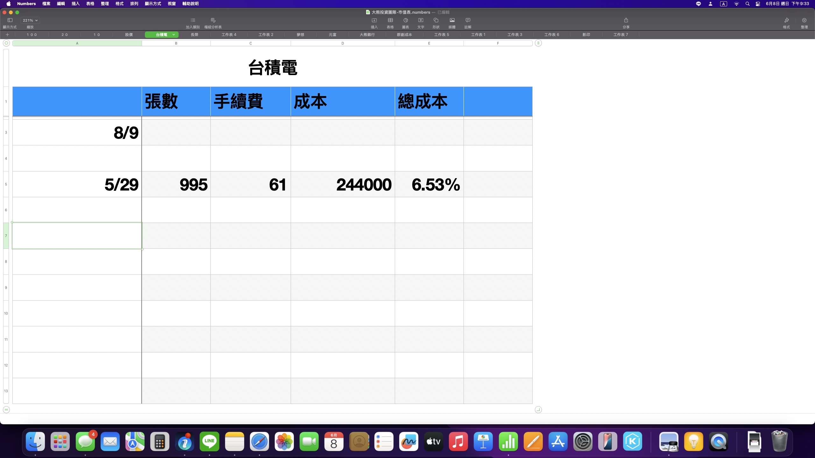
Task: Switch to the 20 sheet tab
Action: [x=65, y=34]
